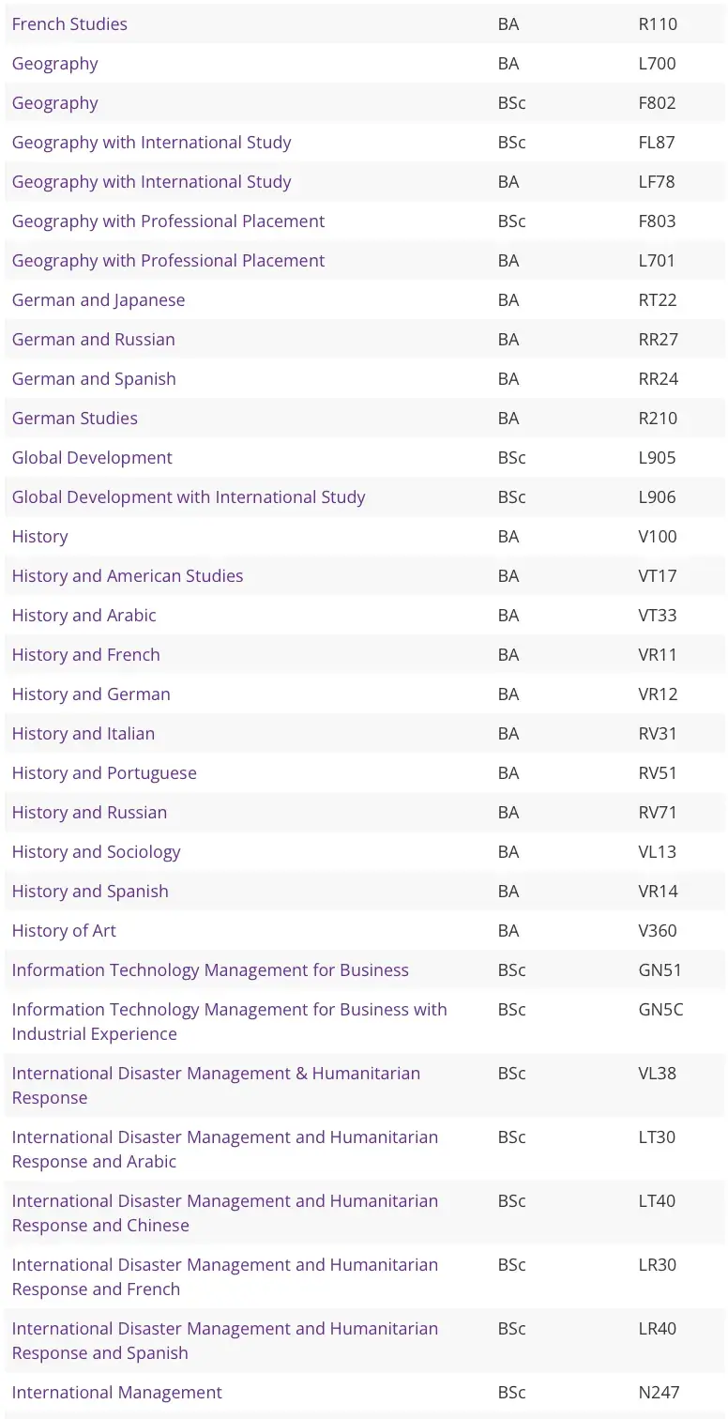Click History and American Studies
Screen dimensions: 728x1419
(x=128, y=576)
